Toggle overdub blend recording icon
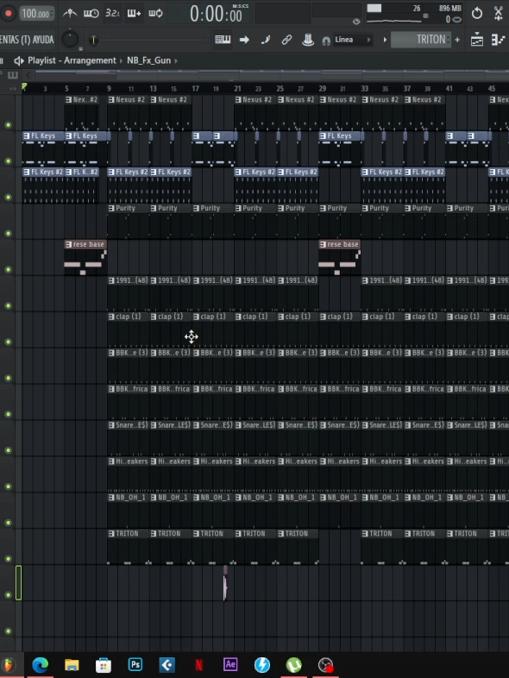509x678 pixels. click(x=134, y=14)
